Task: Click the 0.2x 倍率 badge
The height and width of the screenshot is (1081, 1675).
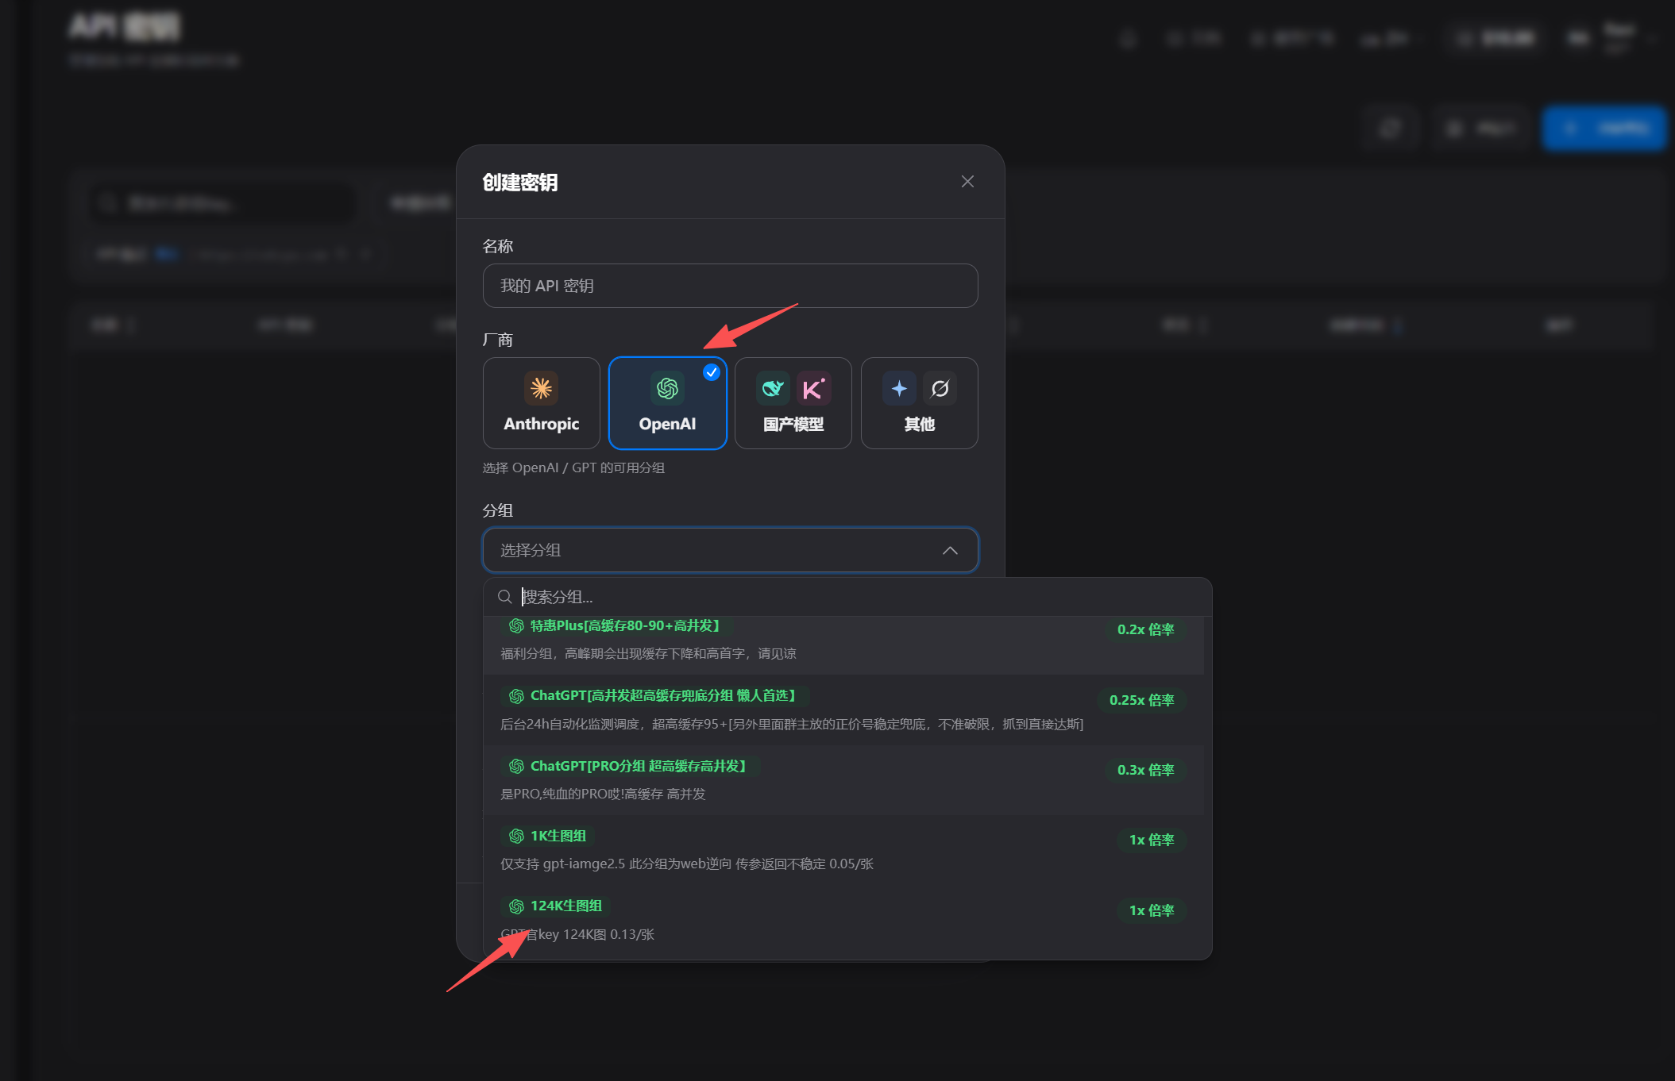Action: [x=1145, y=629]
